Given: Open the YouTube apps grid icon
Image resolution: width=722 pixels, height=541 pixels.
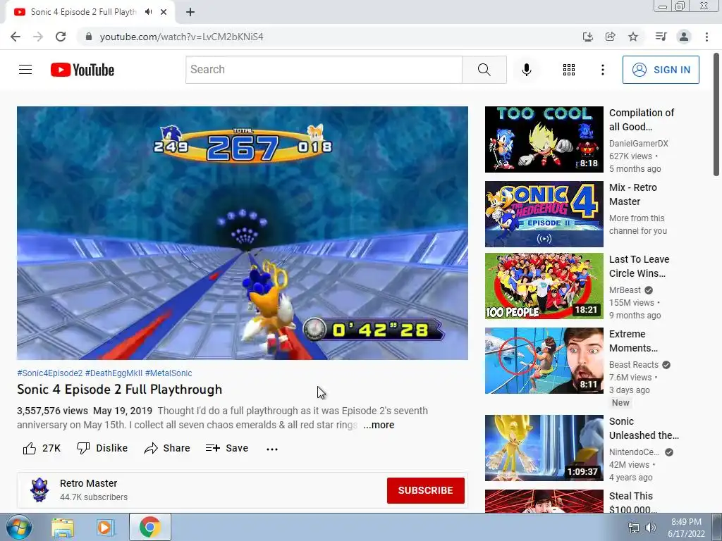Looking at the screenshot, I should (569, 70).
